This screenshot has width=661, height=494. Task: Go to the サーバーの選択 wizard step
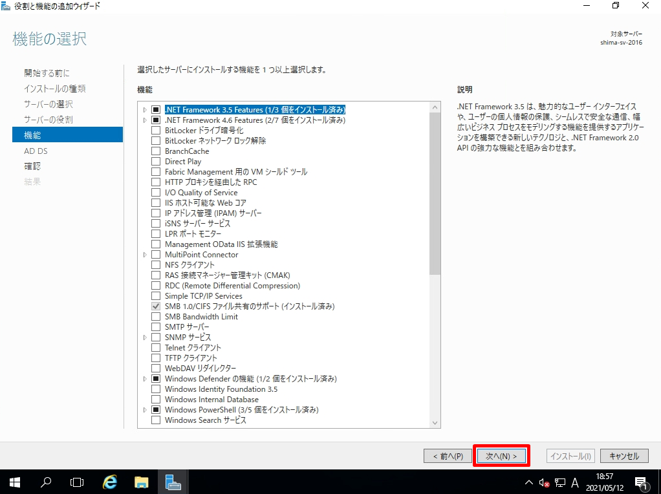click(49, 104)
